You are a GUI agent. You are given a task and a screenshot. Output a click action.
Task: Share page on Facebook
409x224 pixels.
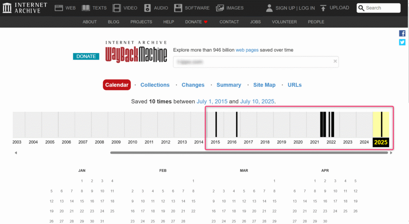(402, 33)
